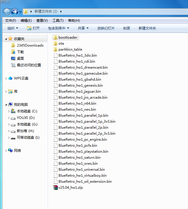Select 2345Downloads folder icon in favorites

13,45
